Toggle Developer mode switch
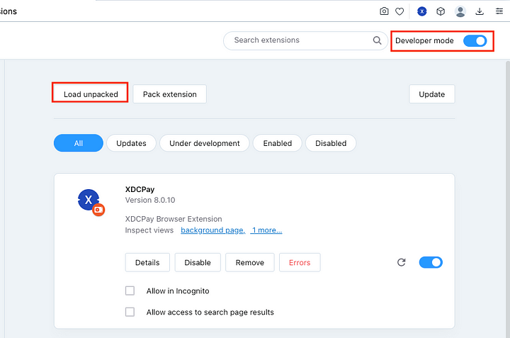This screenshot has height=338, width=510. [475, 40]
